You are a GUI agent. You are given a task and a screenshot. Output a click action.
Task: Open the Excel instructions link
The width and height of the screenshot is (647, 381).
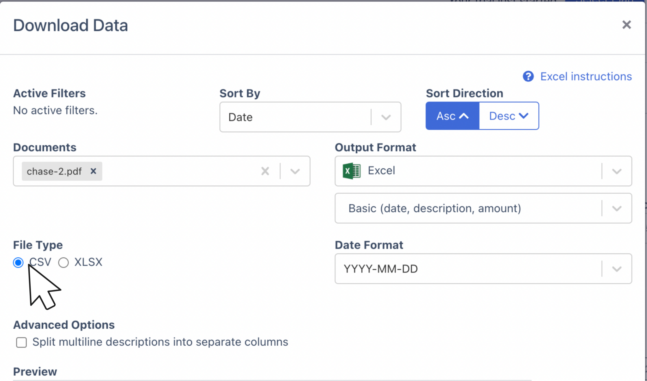pos(586,76)
